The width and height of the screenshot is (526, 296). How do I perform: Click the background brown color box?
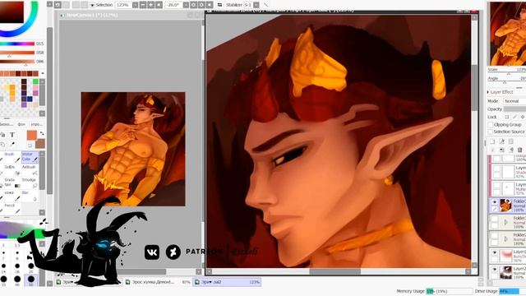(40, 144)
